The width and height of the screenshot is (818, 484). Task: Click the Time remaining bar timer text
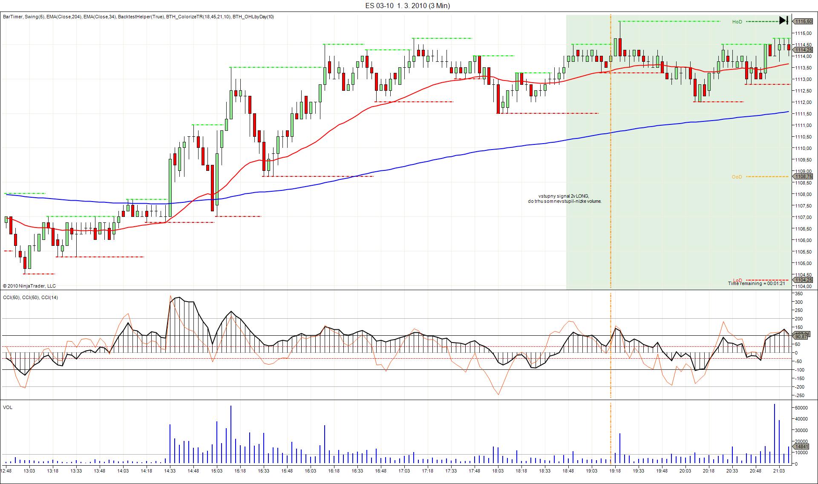(x=756, y=284)
